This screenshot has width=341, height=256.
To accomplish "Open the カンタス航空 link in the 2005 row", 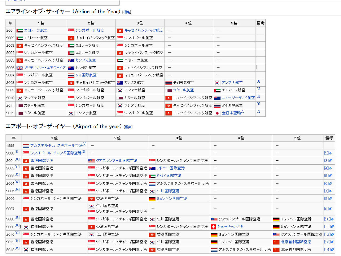I will tap(86, 60).
